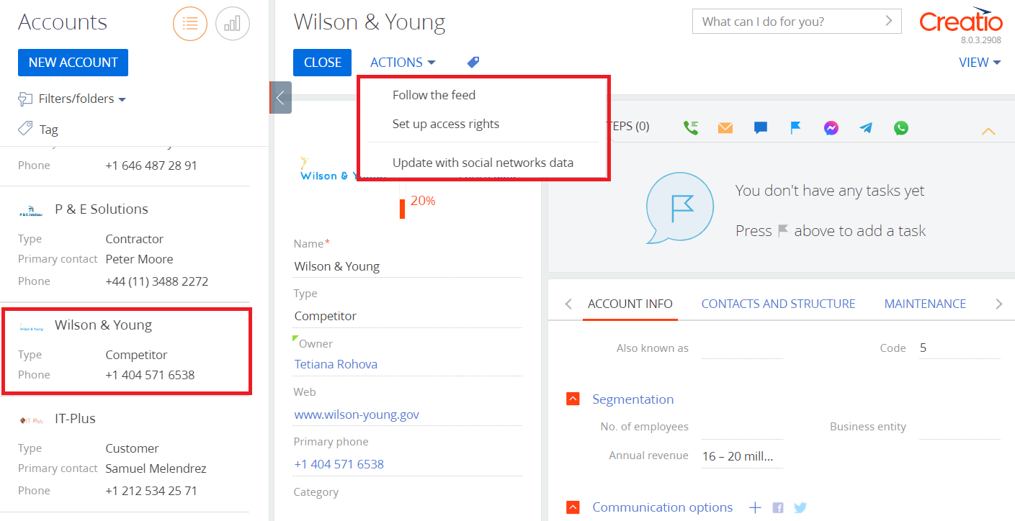The width and height of the screenshot is (1015, 521).
Task: Click the blue flag task icon
Action: [x=795, y=127]
